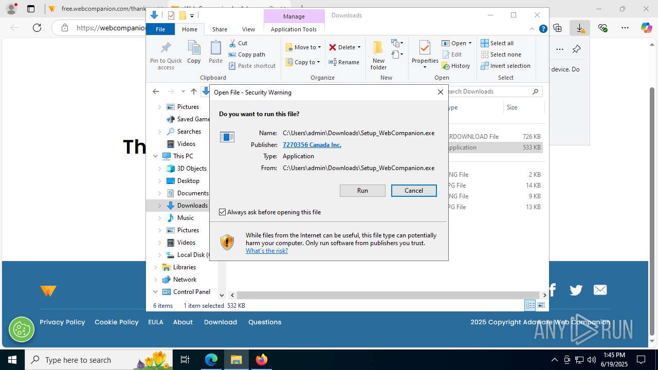Click Run in security warning
This screenshot has width=658, height=370.
coord(362,191)
